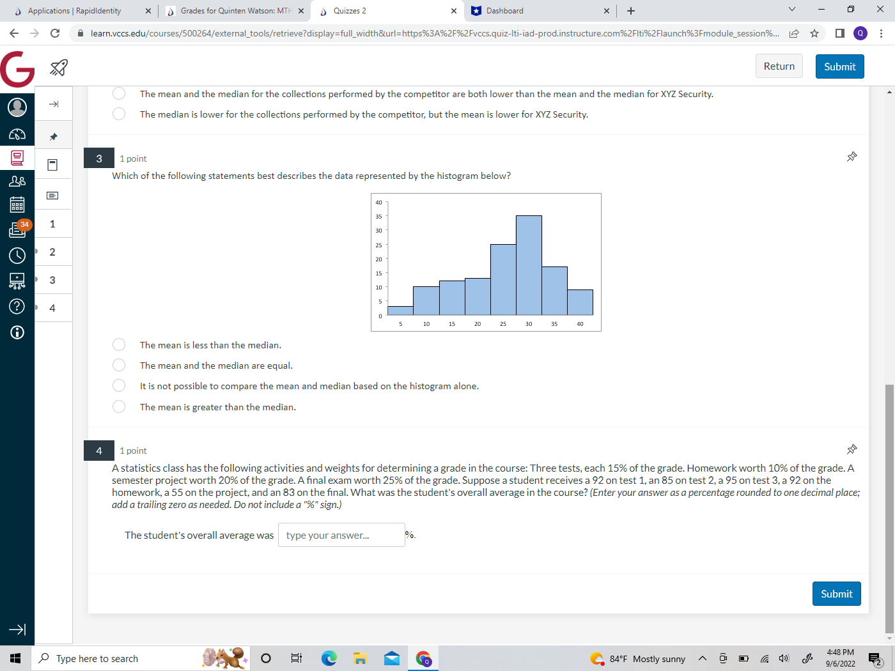Pin question 3 with pushpin icon

tap(852, 157)
